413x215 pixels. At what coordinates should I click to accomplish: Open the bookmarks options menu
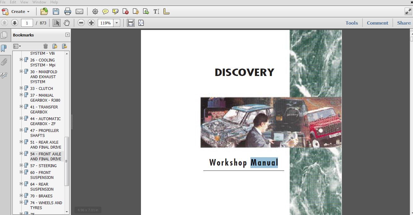(x=17, y=46)
